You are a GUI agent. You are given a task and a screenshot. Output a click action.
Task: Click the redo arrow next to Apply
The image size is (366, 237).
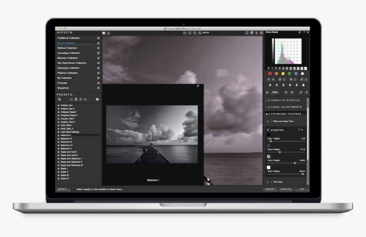(x=292, y=92)
